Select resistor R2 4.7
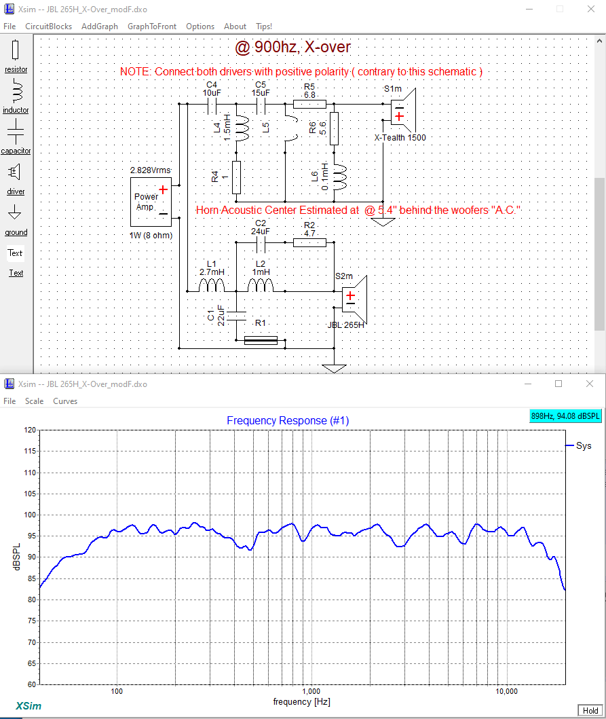The width and height of the screenshot is (606, 719). click(309, 242)
